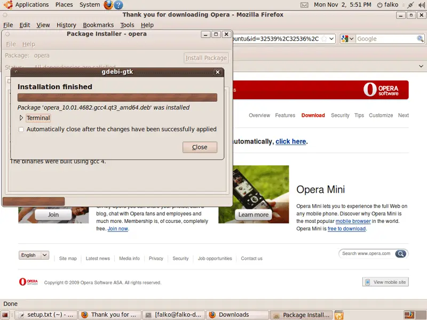This screenshot has width=427, height=320.
Task: Click the falko user power icon
Action: click(x=379, y=5)
